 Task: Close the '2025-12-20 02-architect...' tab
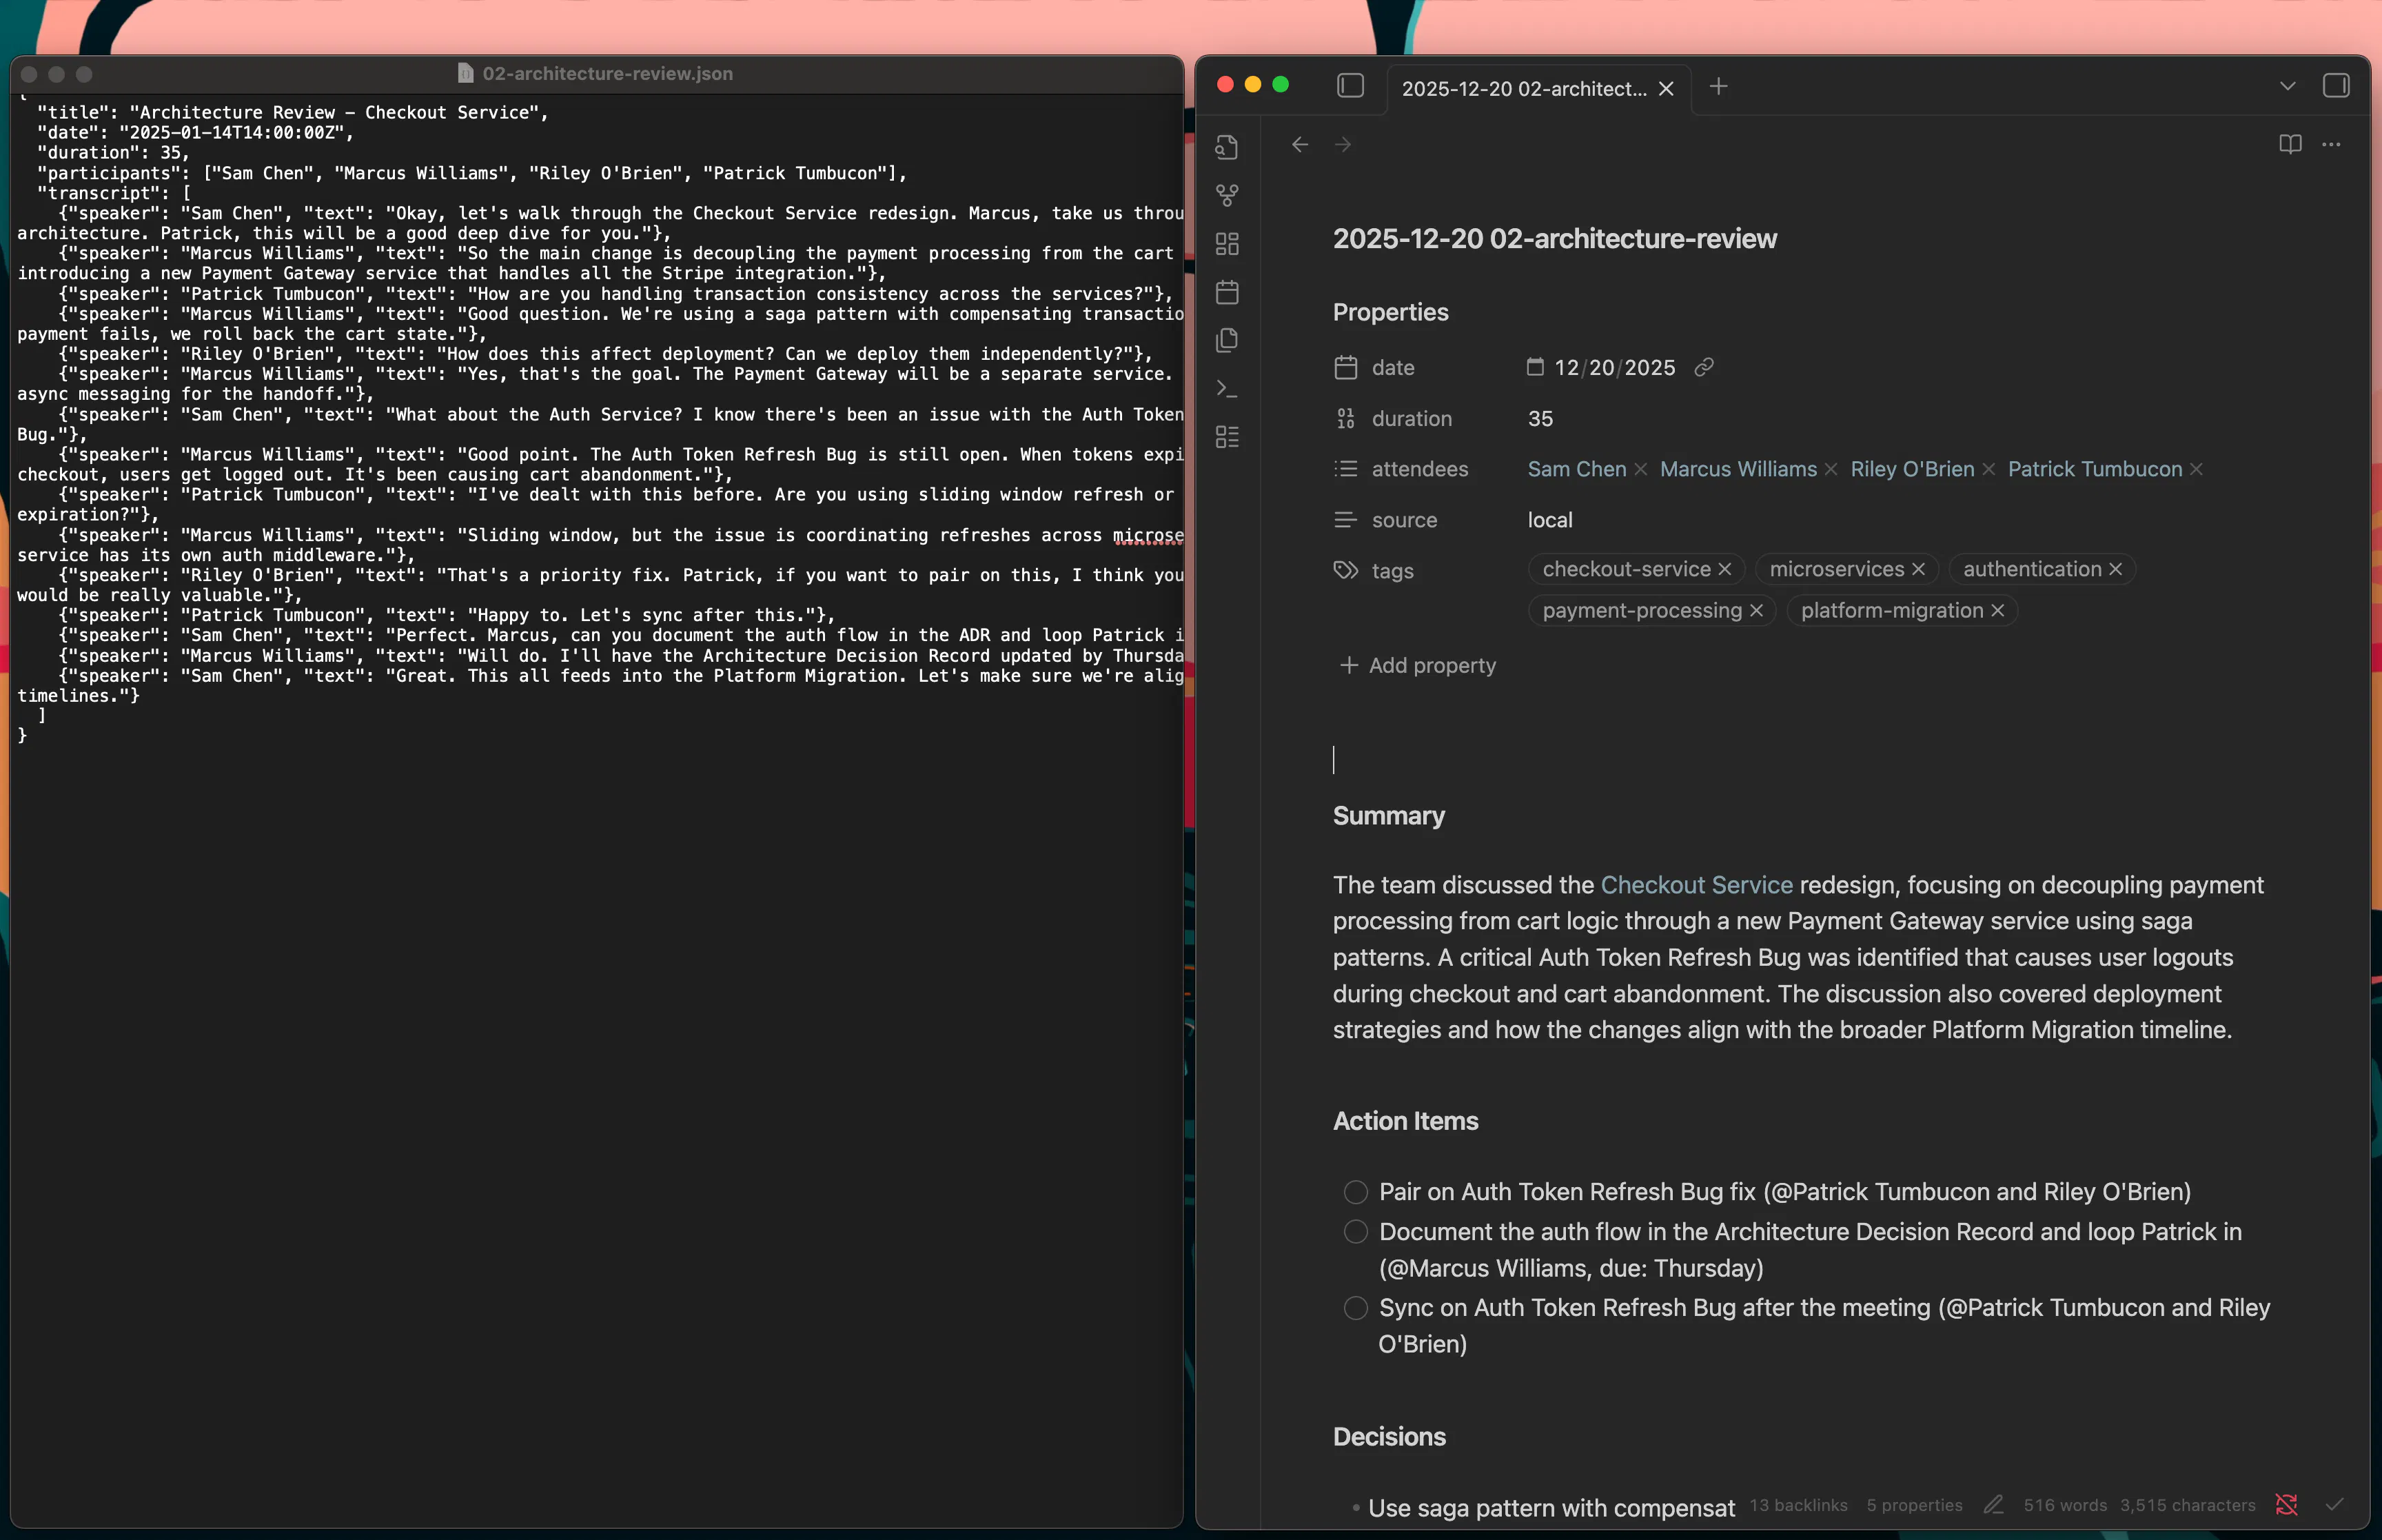pos(1667,89)
